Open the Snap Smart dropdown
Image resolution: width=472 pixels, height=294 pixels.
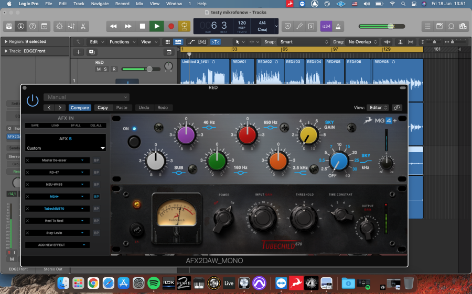(x=304, y=42)
